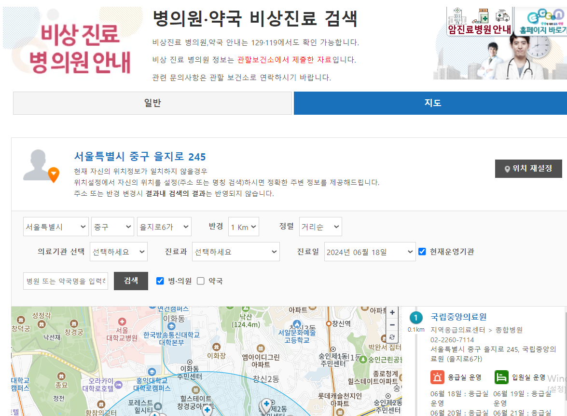
Task: Click the map refresh icon
Action: (392, 337)
